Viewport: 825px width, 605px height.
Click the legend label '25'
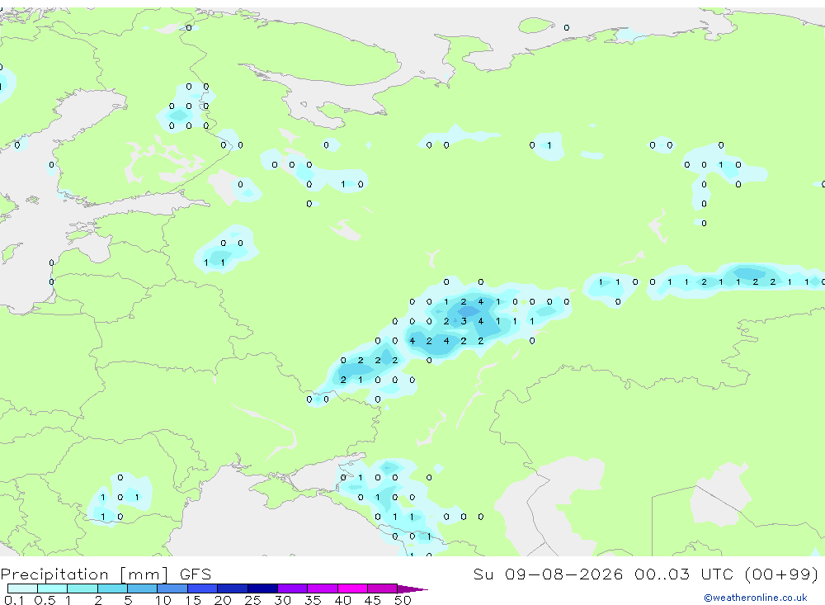click(x=252, y=600)
